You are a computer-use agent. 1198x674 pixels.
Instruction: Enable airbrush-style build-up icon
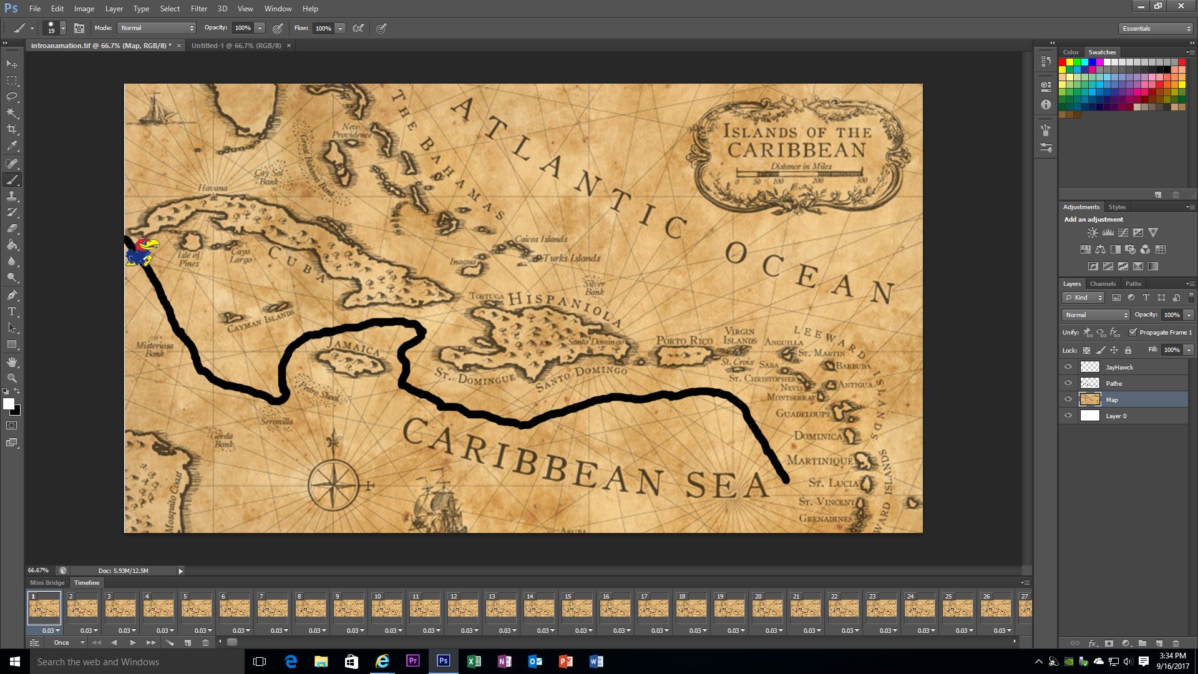point(358,28)
